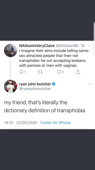Open the Twitter for iPhone link
Image resolution: width=95 pixels, height=170 pixels.
point(55,122)
